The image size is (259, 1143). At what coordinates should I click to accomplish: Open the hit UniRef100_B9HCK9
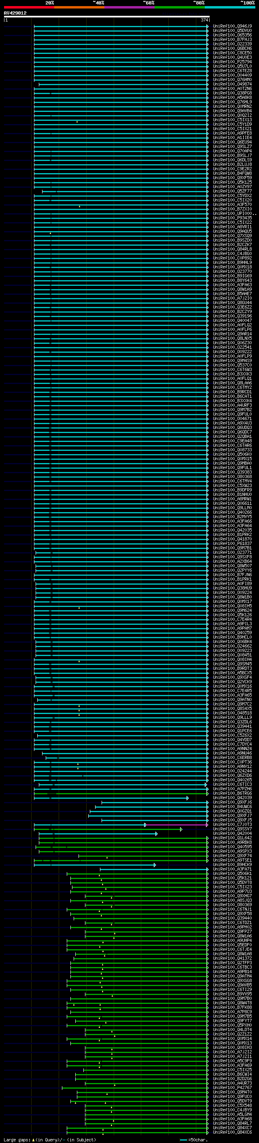(x=232, y=864)
